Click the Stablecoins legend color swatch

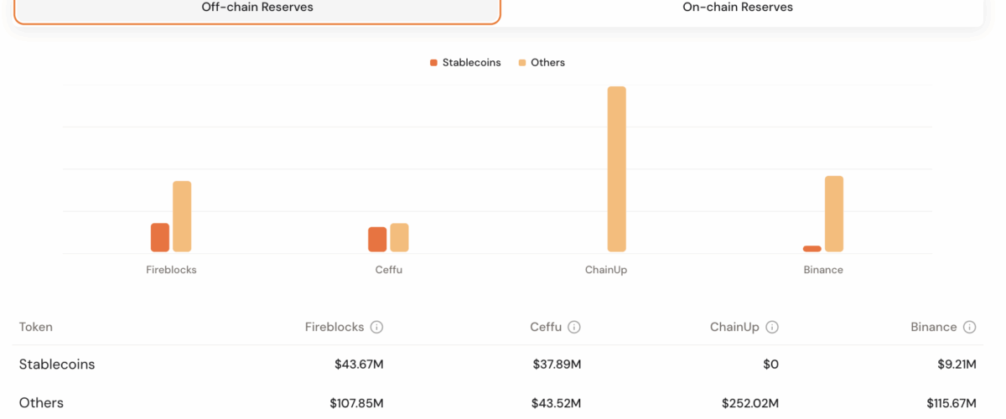(434, 63)
